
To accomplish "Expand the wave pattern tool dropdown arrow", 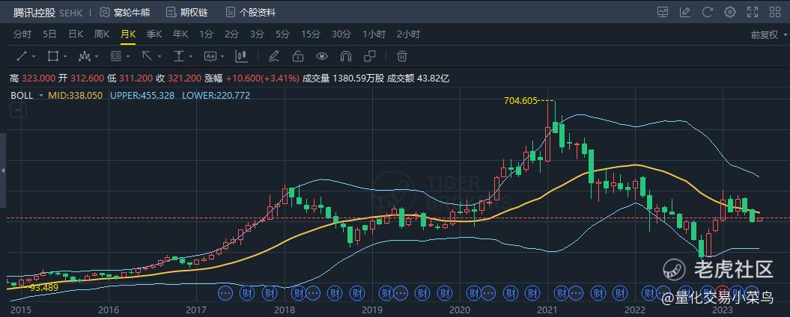I will point(97,56).
